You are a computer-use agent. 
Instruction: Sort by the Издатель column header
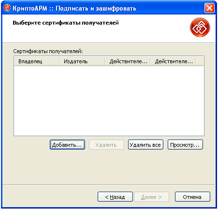tap(82, 61)
